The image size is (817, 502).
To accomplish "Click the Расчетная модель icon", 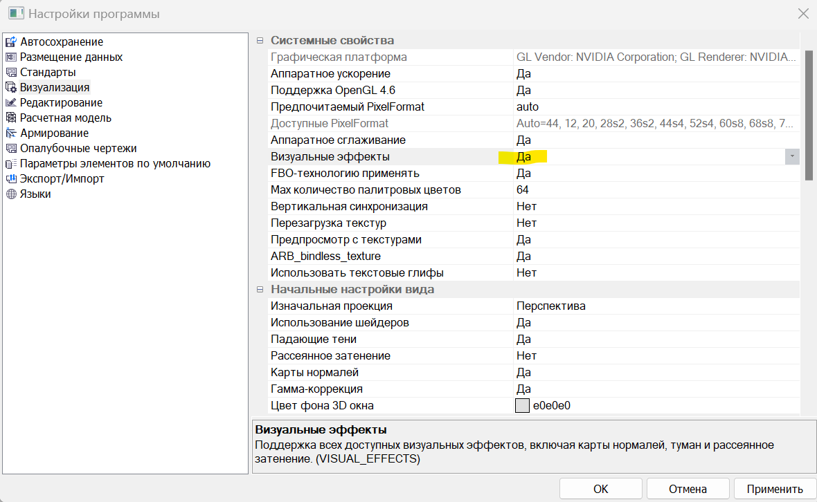I will coord(10,118).
